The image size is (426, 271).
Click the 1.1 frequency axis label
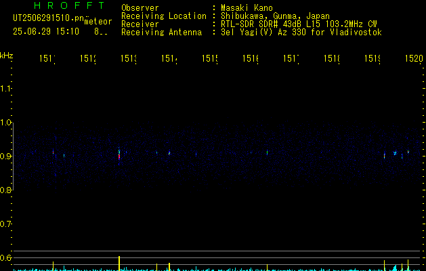(x=5, y=88)
